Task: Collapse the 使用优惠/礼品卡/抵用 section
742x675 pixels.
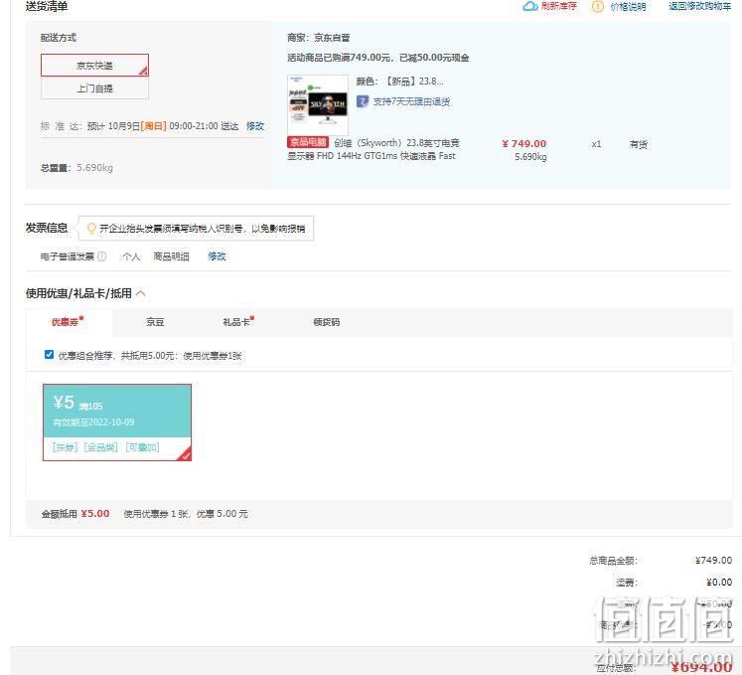Action: click(x=140, y=293)
